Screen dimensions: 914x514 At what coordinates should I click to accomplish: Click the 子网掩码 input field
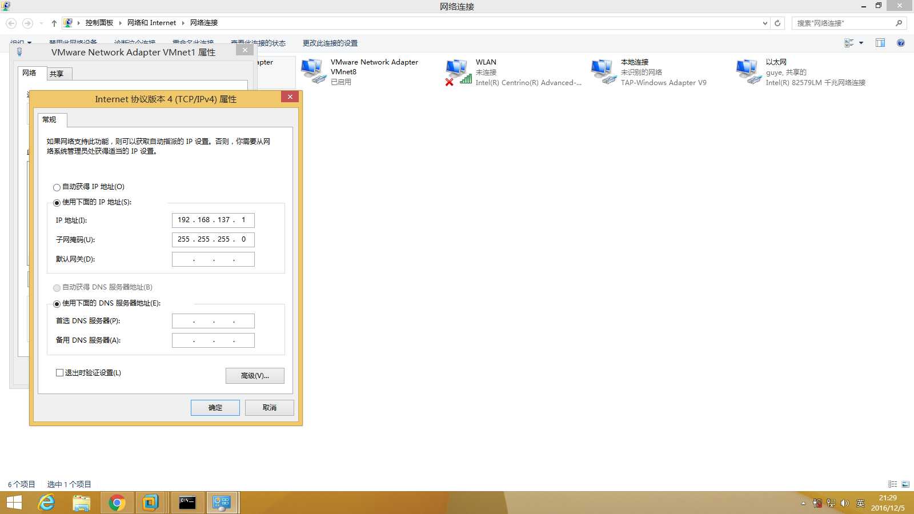click(213, 240)
